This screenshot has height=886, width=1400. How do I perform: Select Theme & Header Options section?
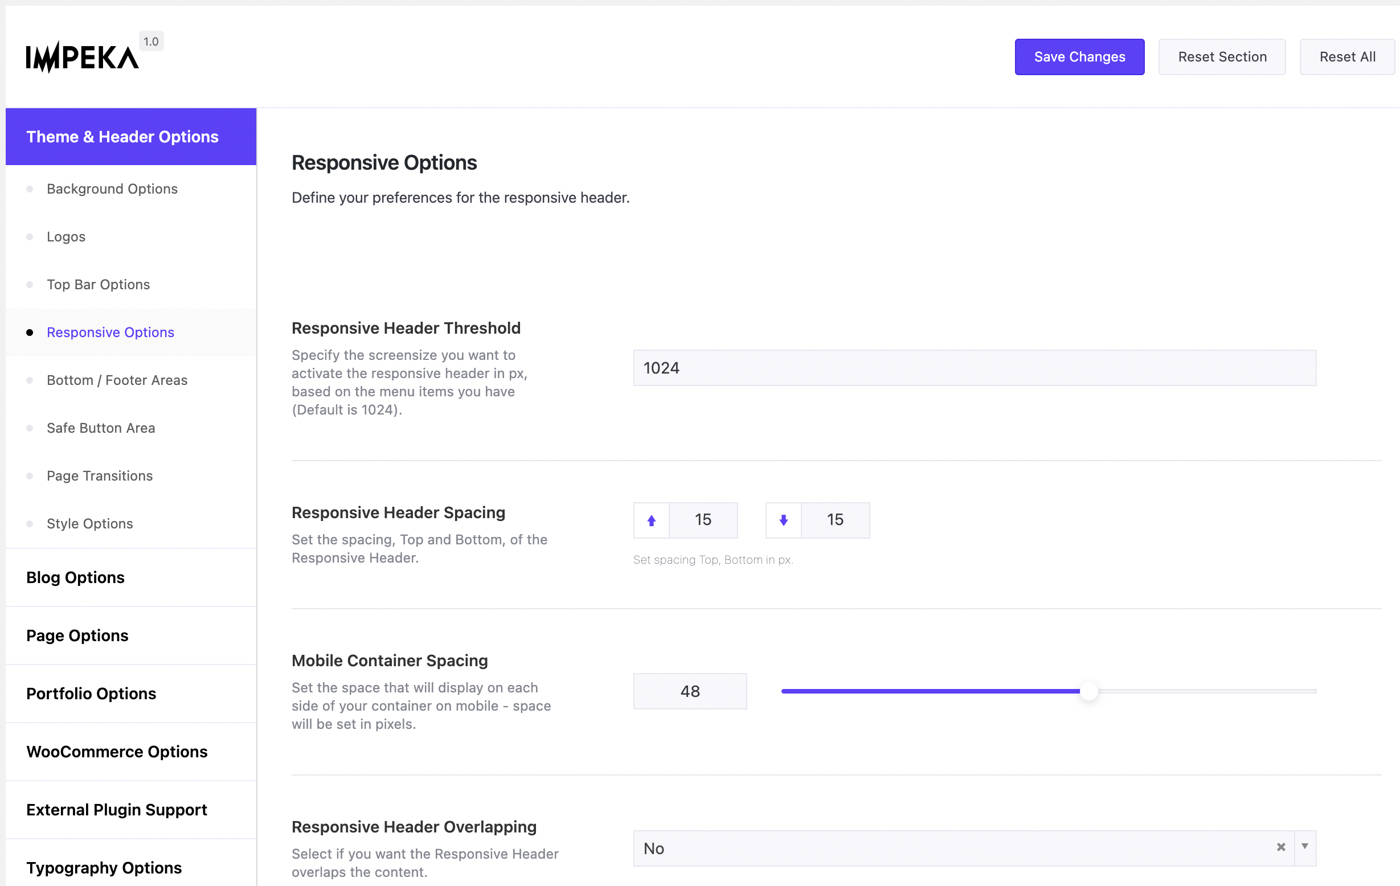[122, 137]
